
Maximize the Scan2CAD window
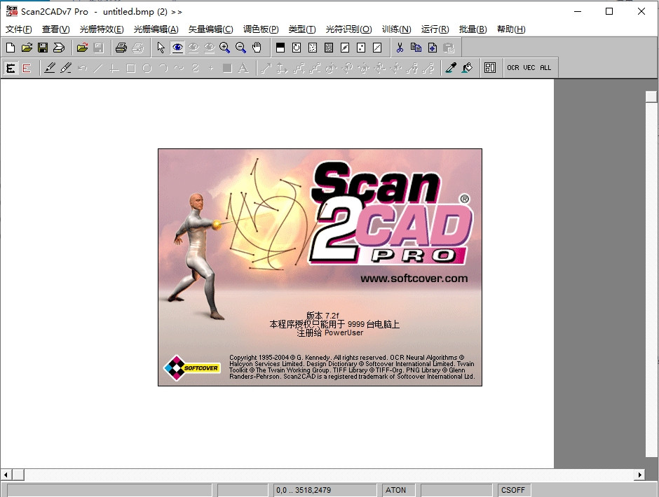point(609,11)
